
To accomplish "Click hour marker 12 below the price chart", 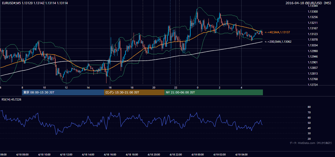I will (x=66, y=87).
